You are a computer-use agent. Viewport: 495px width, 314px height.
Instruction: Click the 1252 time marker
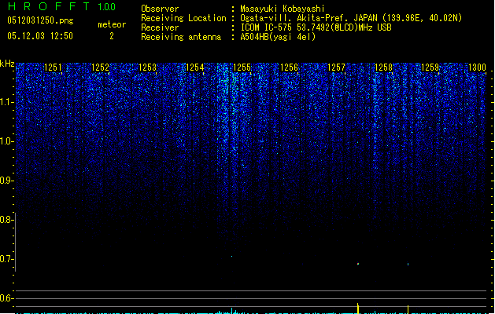(x=100, y=68)
